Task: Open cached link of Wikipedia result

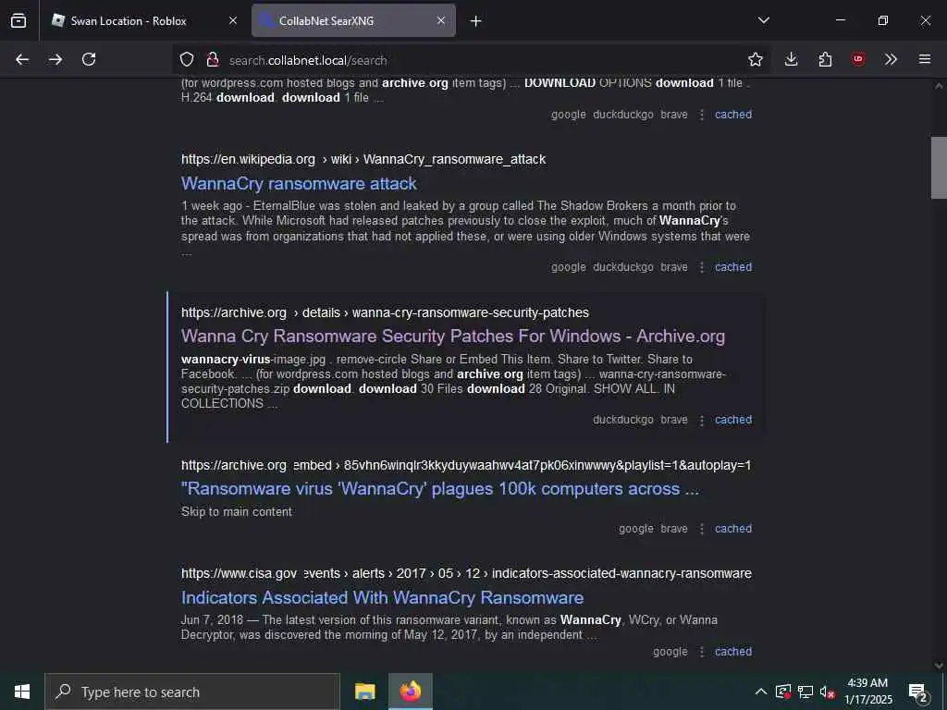Action: click(x=733, y=267)
